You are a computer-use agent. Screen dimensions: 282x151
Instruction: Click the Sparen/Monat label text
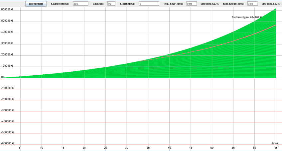coord(60,4)
